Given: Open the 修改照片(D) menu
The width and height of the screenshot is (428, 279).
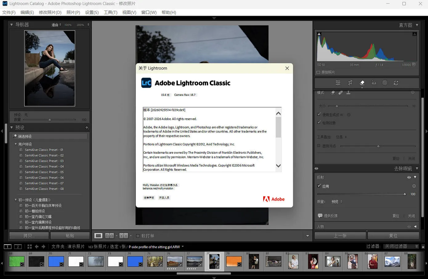Looking at the screenshot, I should click(x=50, y=12).
